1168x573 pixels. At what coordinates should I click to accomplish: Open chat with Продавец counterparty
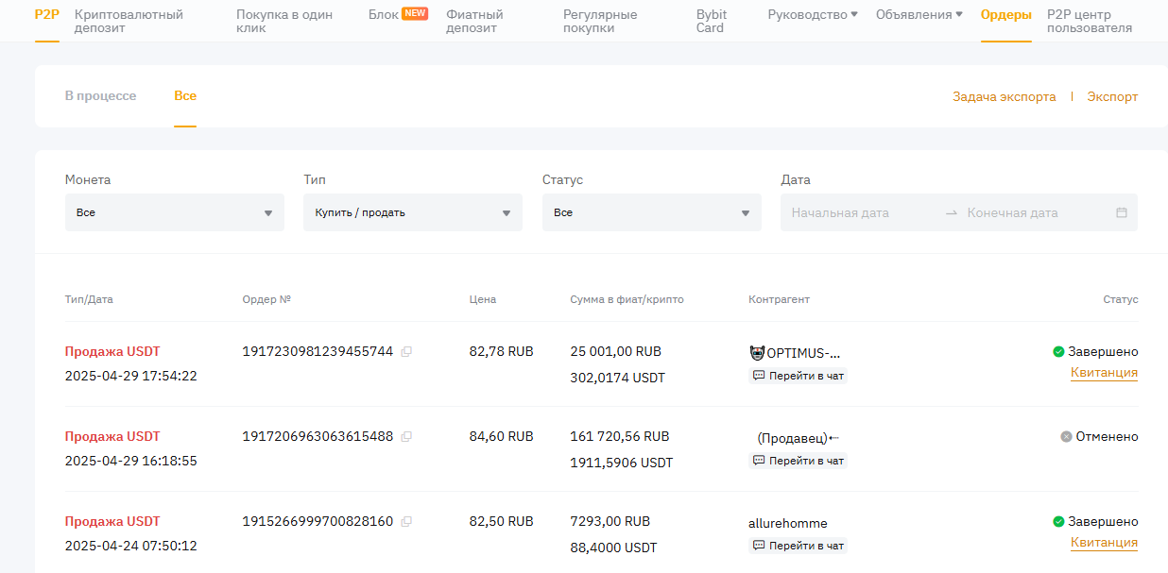[x=799, y=461]
